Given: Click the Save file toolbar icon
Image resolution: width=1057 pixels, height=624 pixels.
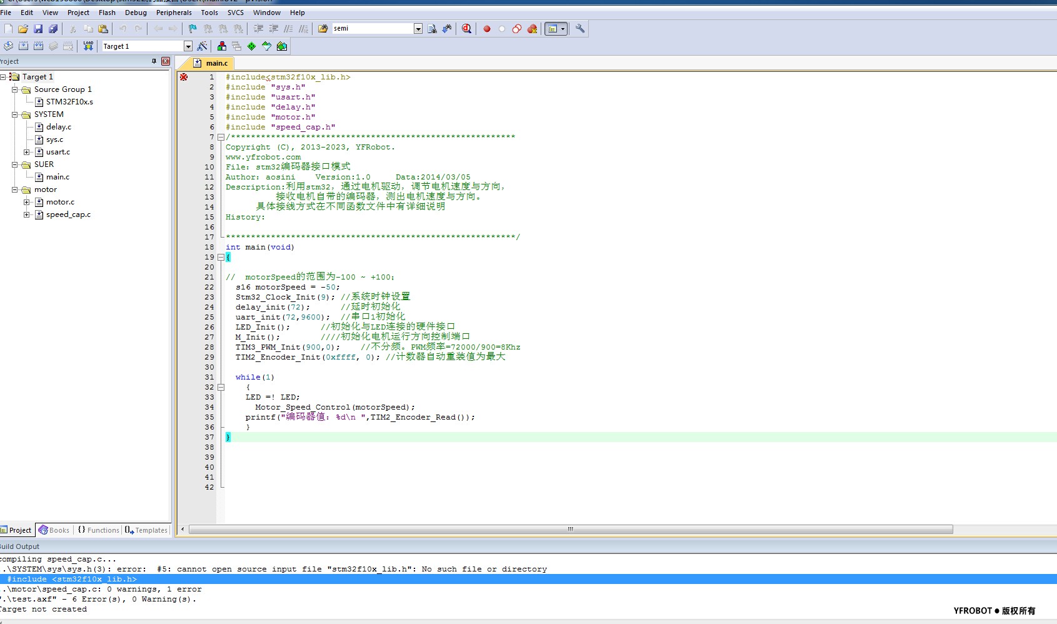Looking at the screenshot, I should (x=38, y=29).
